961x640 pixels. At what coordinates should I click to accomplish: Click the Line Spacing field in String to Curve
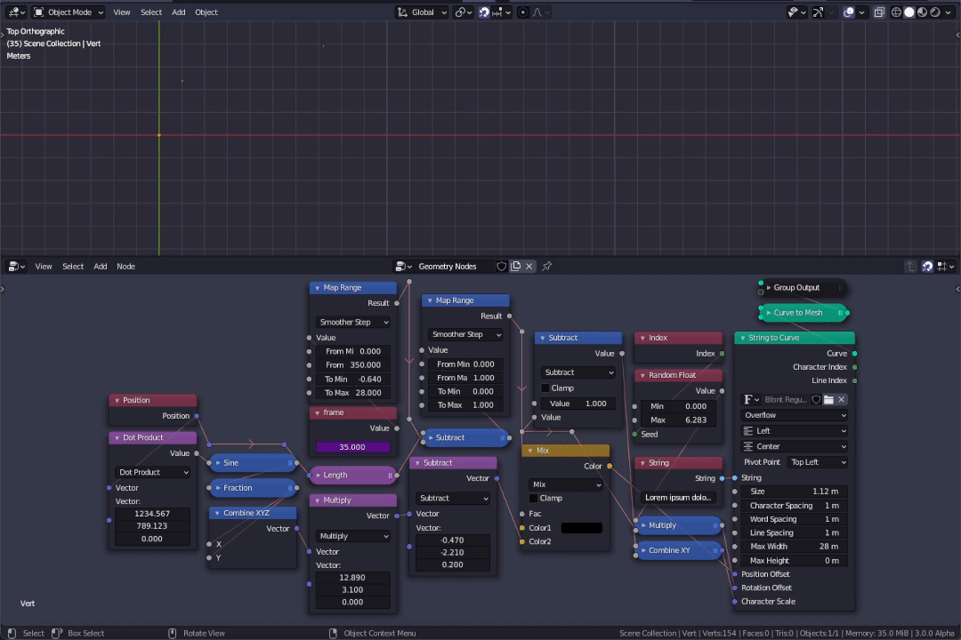795,532
